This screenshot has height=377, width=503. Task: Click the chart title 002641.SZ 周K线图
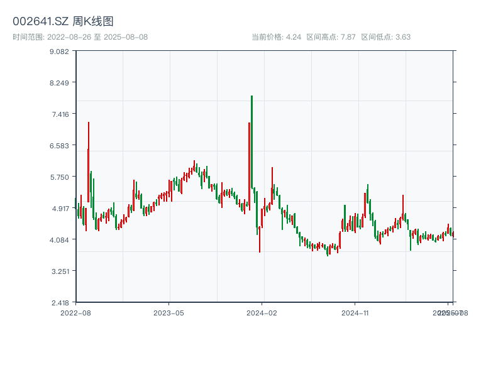coord(63,21)
